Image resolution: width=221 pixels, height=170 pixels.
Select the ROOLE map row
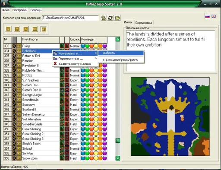tap(55, 76)
